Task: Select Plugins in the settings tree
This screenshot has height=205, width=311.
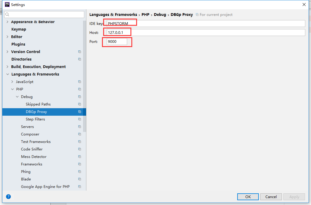Action: (x=18, y=44)
